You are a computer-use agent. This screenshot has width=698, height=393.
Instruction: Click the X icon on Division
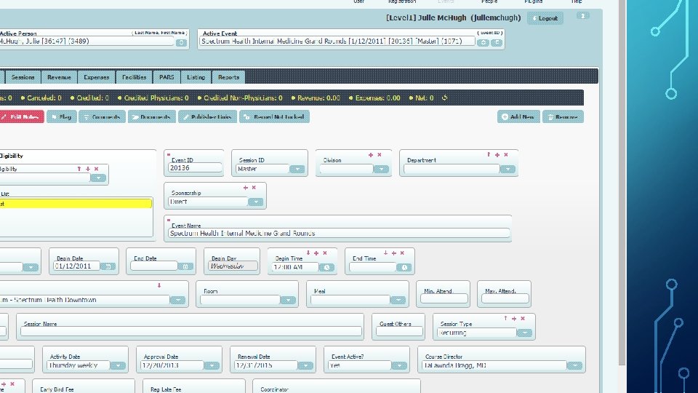[x=380, y=154]
